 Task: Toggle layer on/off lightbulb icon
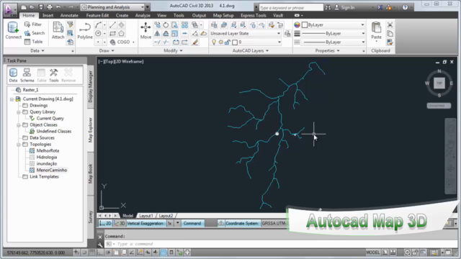(x=214, y=42)
